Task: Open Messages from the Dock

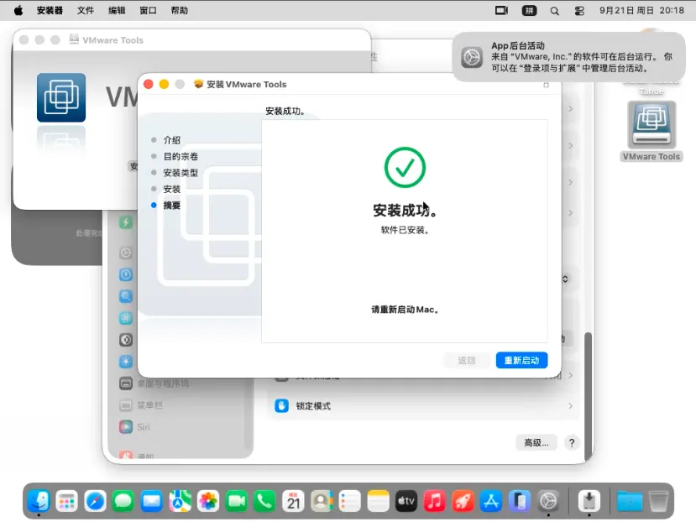Action: (x=123, y=501)
